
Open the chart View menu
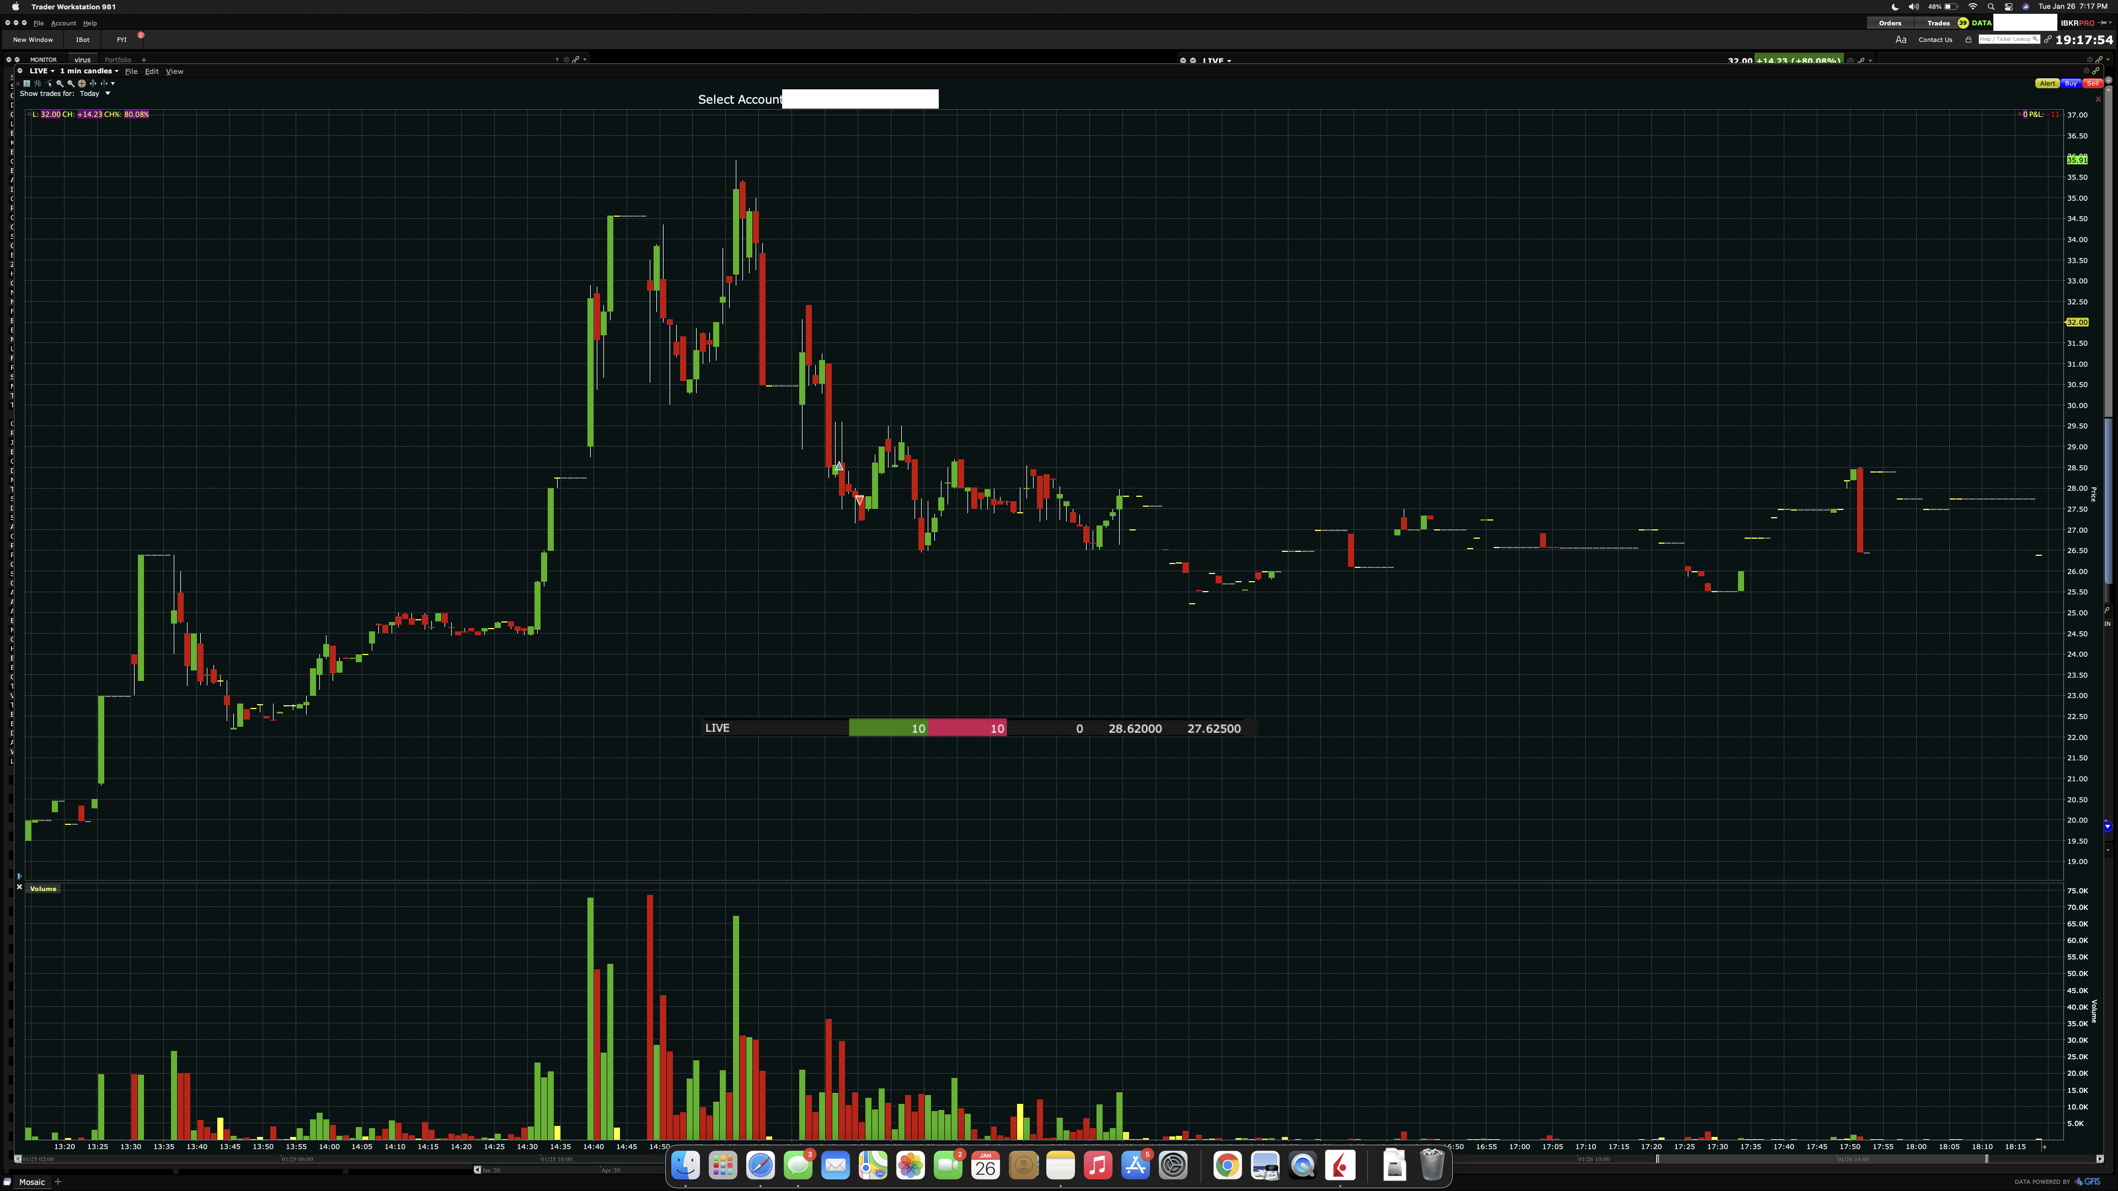pos(174,72)
